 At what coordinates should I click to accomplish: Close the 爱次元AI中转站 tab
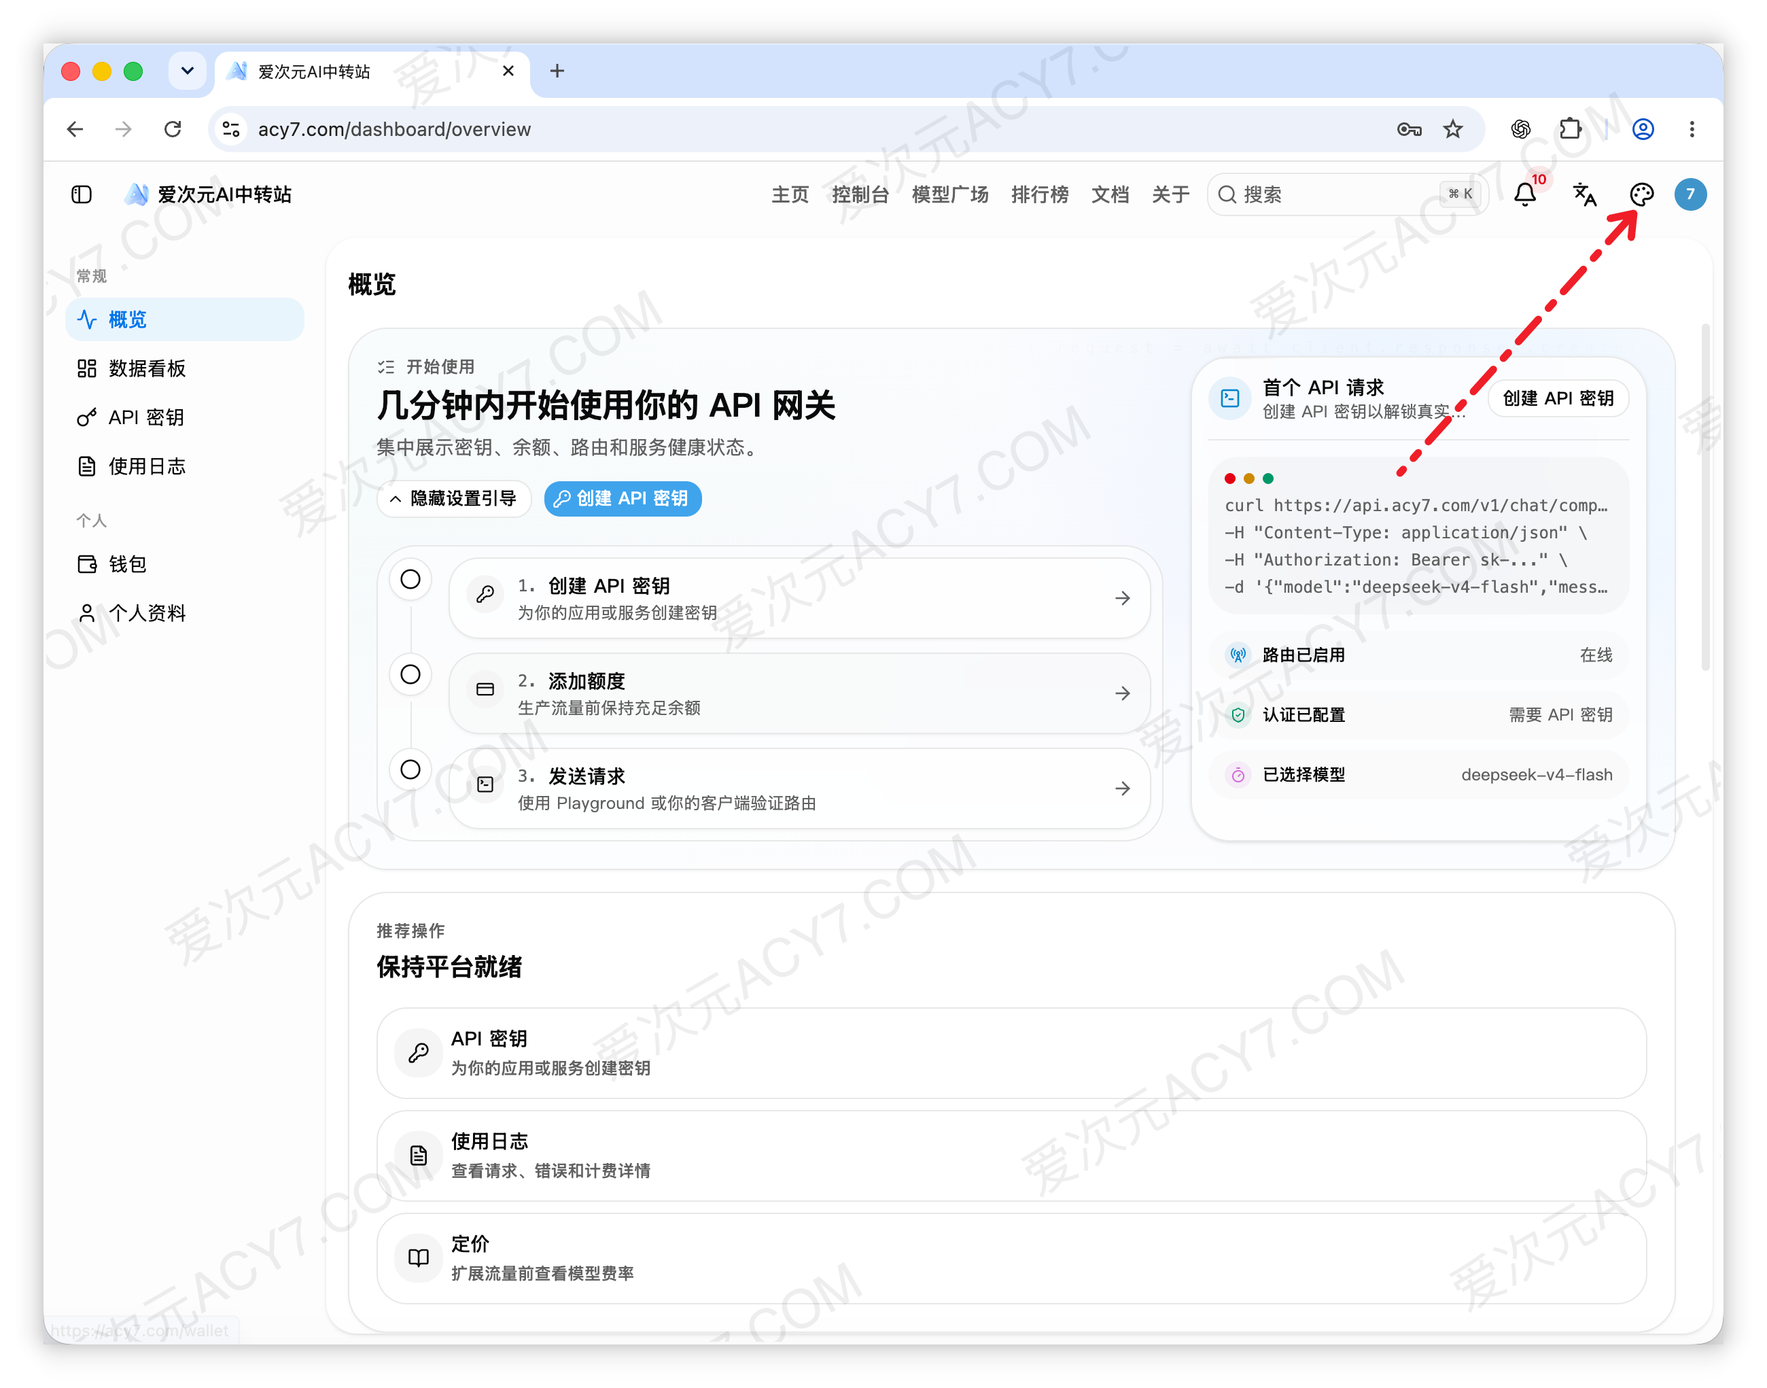pos(508,71)
